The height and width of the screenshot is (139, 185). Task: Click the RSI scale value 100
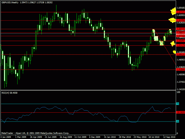[x=178, y=92]
